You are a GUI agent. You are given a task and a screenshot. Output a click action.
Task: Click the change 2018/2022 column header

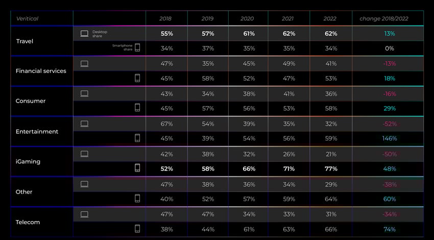(x=384, y=18)
